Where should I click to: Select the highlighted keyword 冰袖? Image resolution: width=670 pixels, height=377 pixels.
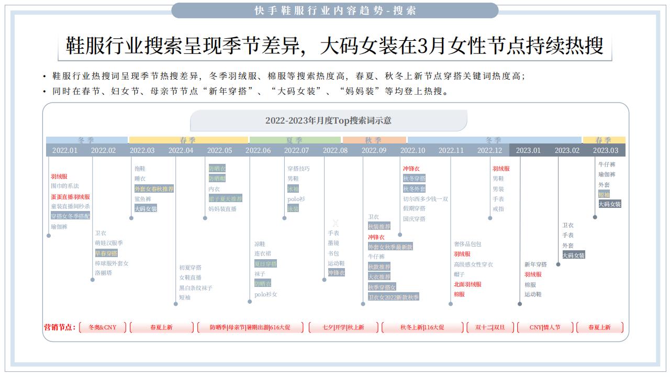[x=293, y=188]
